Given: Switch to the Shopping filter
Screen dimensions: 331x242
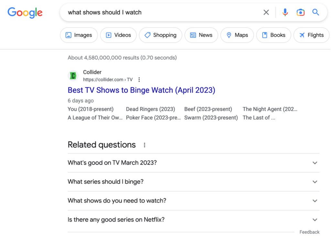Looking at the screenshot, I should [x=160, y=35].
